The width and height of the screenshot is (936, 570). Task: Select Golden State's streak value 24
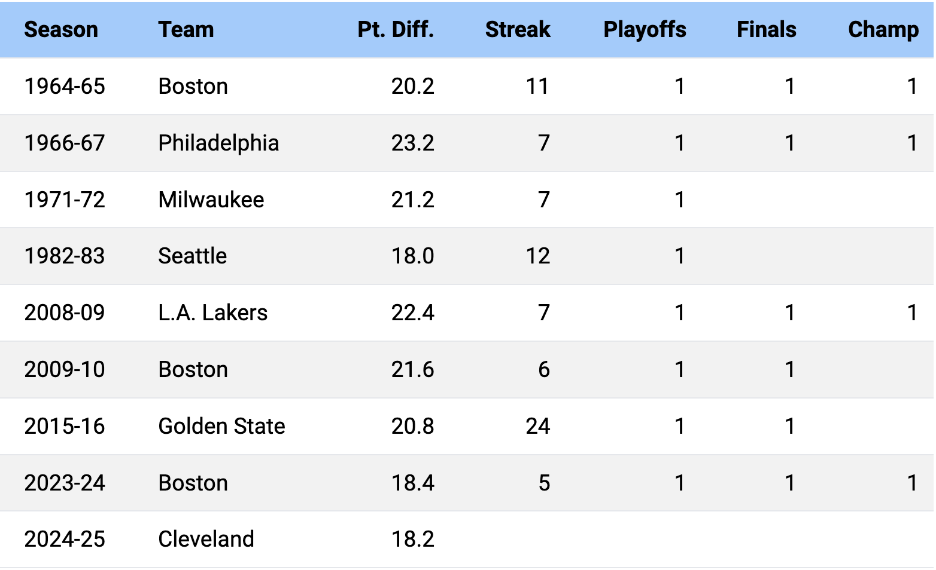(x=537, y=426)
